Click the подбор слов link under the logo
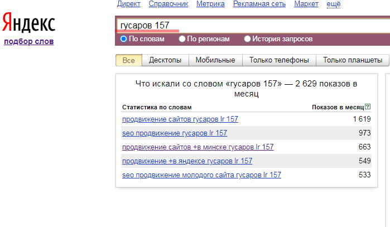This screenshot has width=390, height=227. 28,41
